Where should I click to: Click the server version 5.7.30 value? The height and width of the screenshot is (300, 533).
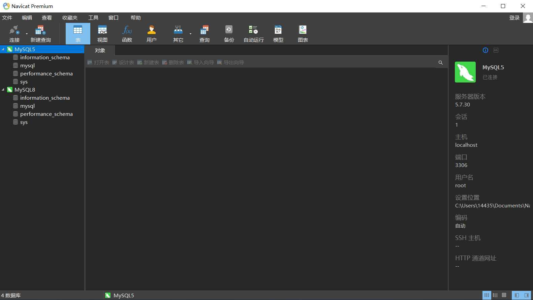pyautogui.click(x=463, y=105)
